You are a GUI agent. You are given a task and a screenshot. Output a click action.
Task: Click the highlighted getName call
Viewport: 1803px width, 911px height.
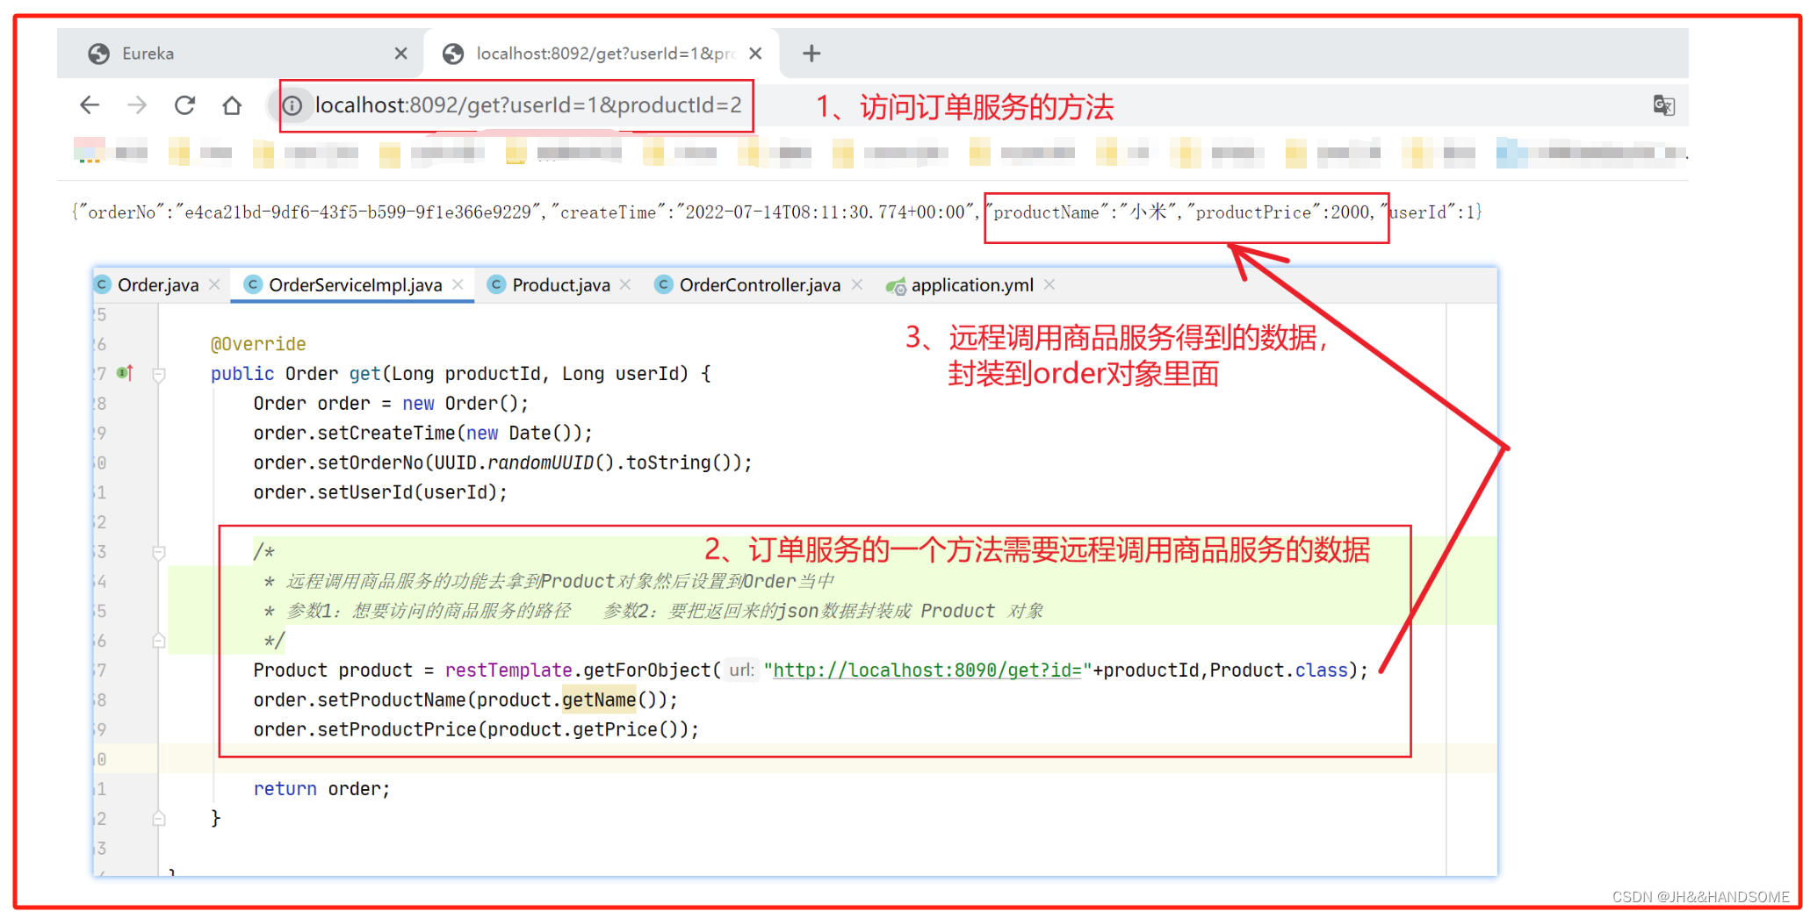[x=599, y=700]
